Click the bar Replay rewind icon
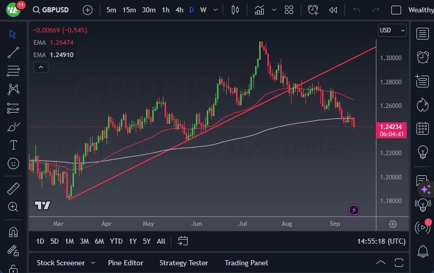434x273 pixels. [333, 10]
